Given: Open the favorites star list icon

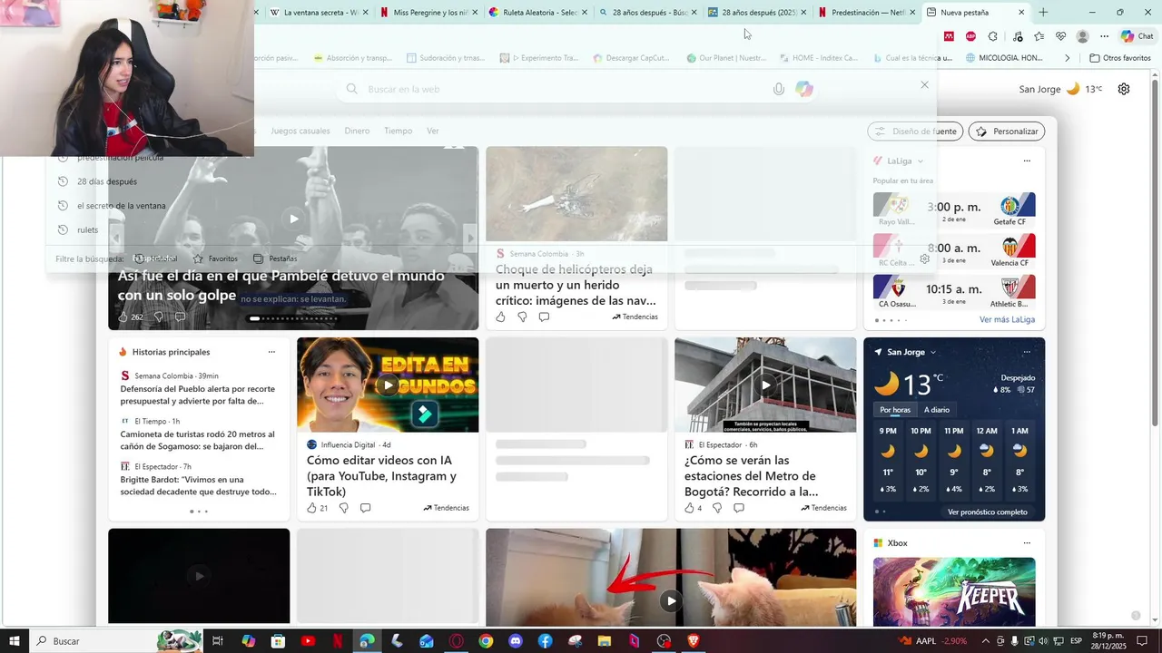Looking at the screenshot, I should 1039,36.
